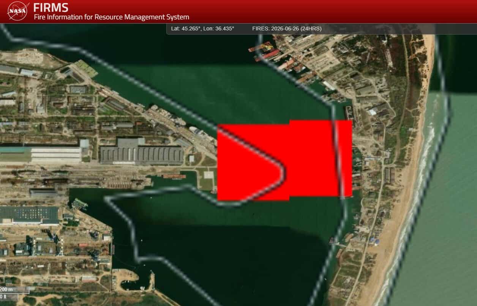The image size is (477, 306).
Task: Click the Fire Information for Resource Management System subtitle
Action: point(111,17)
